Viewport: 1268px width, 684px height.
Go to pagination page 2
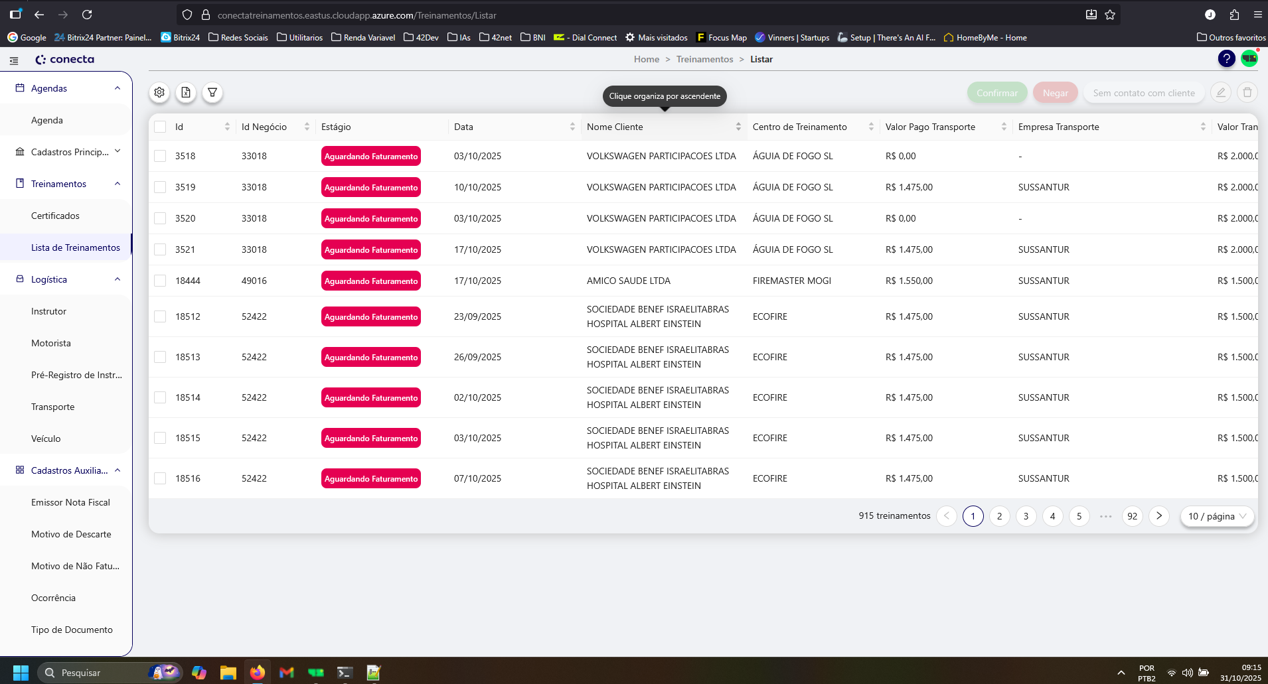pyautogui.click(x=999, y=516)
